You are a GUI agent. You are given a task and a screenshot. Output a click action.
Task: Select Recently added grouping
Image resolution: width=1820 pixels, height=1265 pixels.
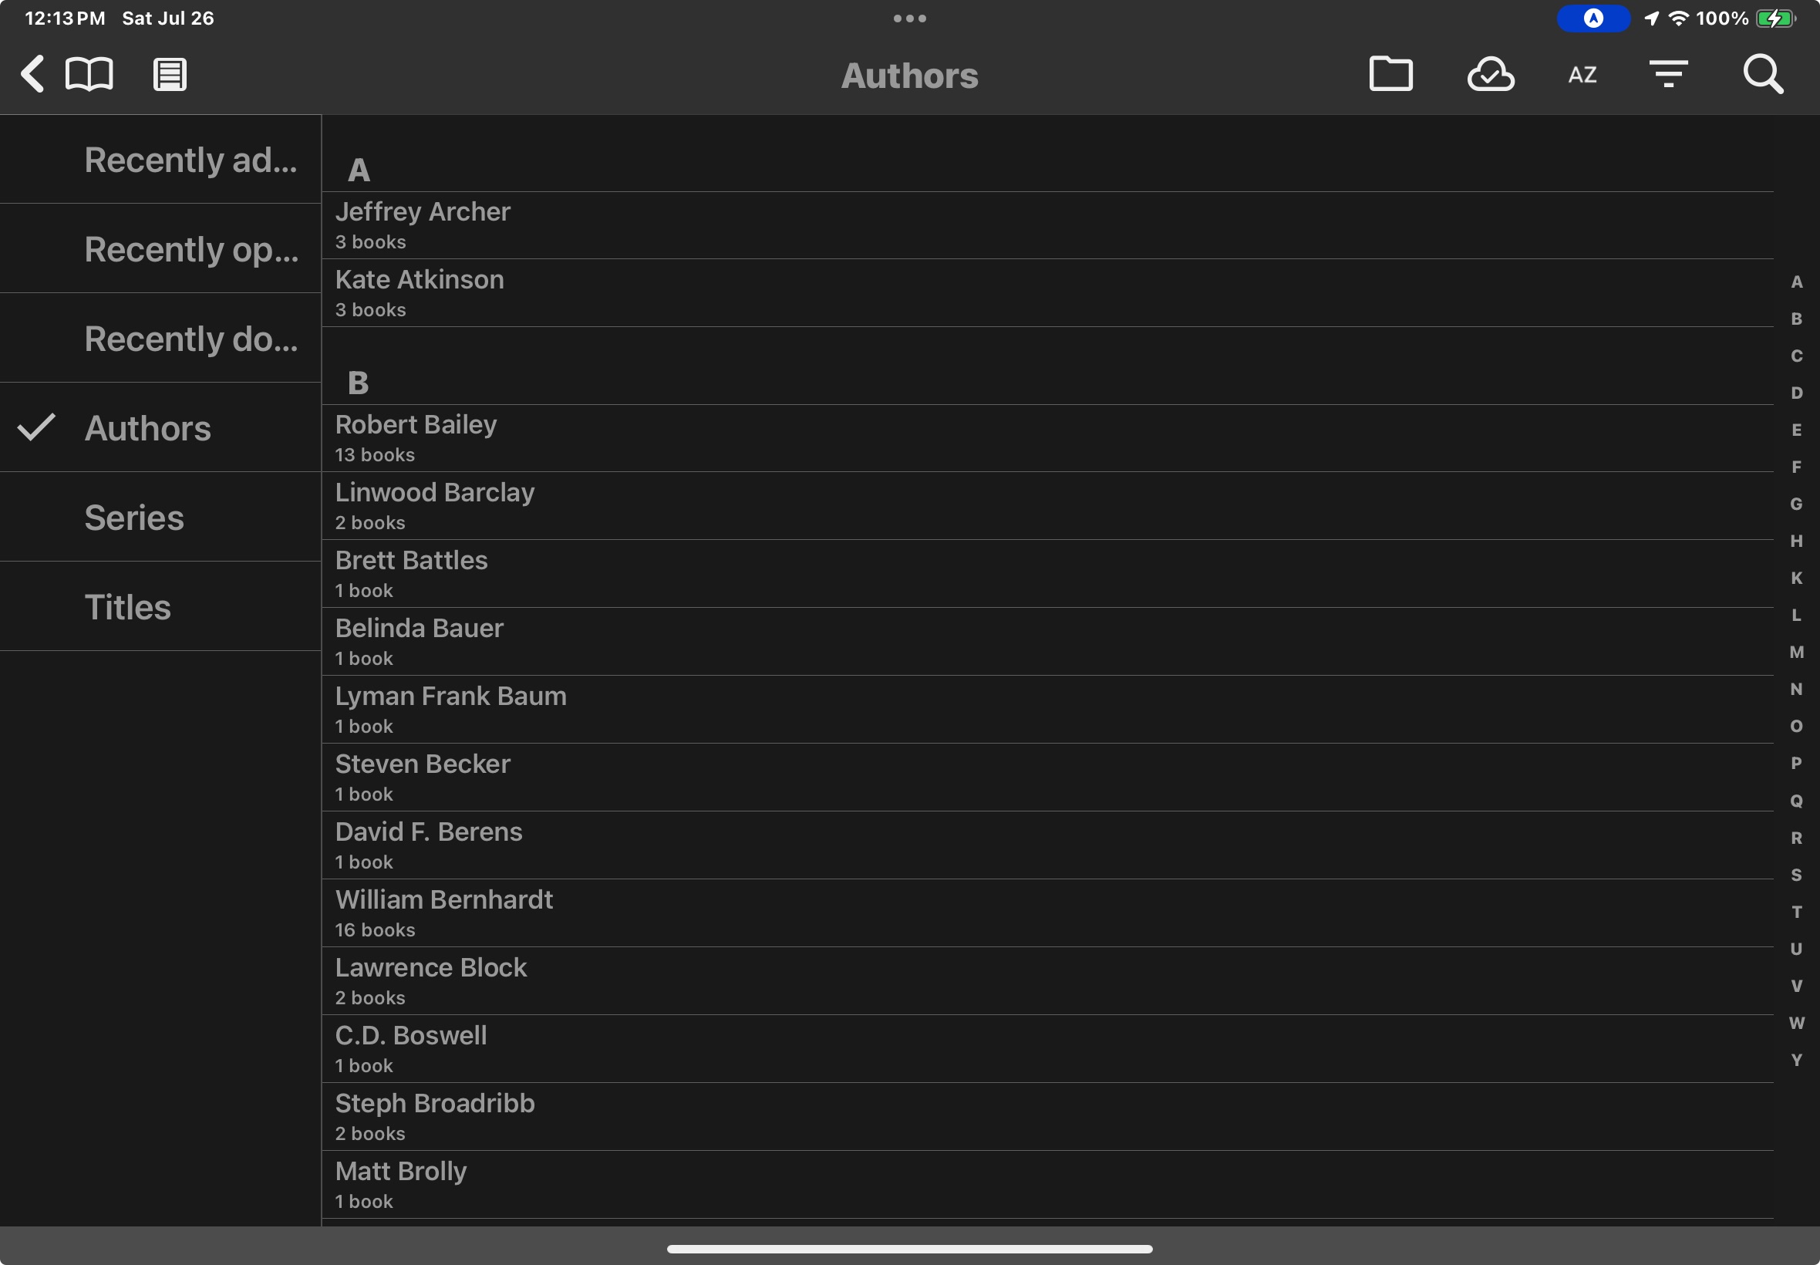point(190,160)
